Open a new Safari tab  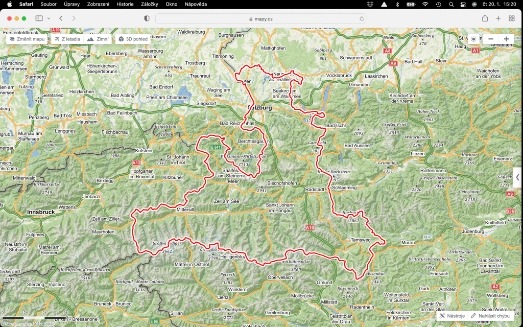tap(498, 18)
